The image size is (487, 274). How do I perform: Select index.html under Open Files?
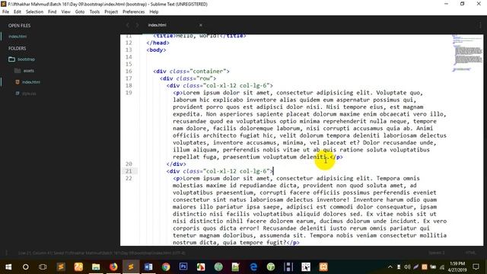pyautogui.click(x=18, y=37)
